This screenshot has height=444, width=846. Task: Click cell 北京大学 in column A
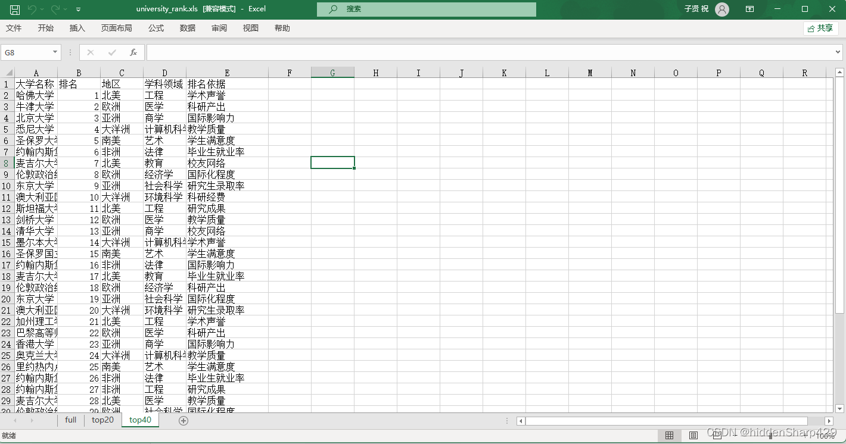tap(36, 118)
